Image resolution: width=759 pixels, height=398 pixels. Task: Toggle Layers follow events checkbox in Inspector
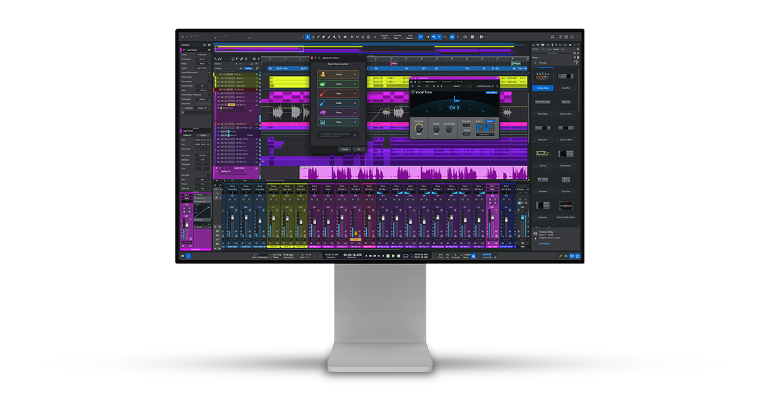click(x=209, y=73)
